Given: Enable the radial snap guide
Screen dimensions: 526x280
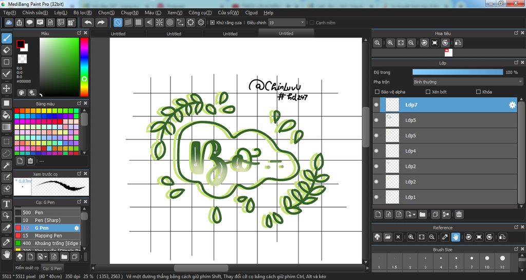Looking at the screenshot, I should tap(159, 23).
